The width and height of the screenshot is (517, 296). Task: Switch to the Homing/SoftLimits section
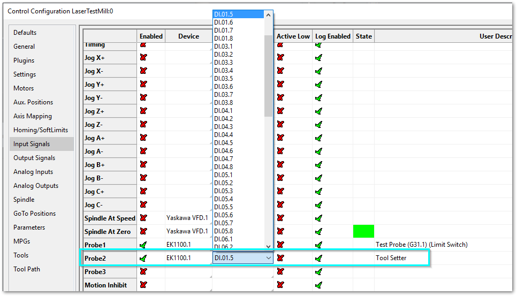[x=41, y=130]
